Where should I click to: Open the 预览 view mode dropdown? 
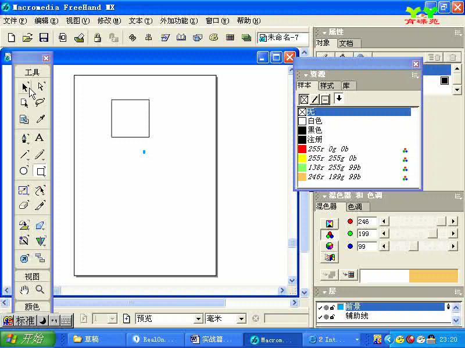click(x=198, y=318)
